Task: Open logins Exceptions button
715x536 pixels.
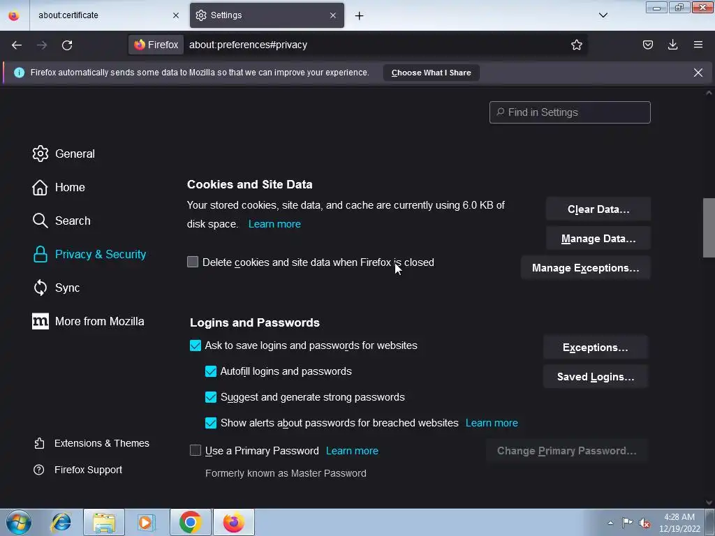Action: [595, 348]
